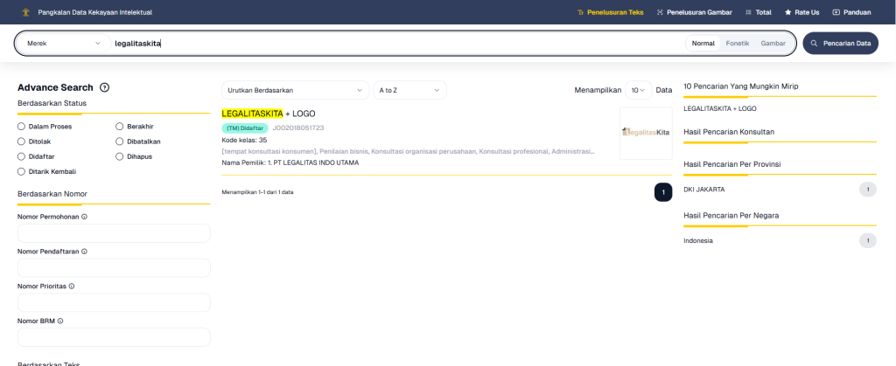Viewport: 896px width, 366px height.
Task: Select the Fonetik search mode tab
Action: (737, 44)
